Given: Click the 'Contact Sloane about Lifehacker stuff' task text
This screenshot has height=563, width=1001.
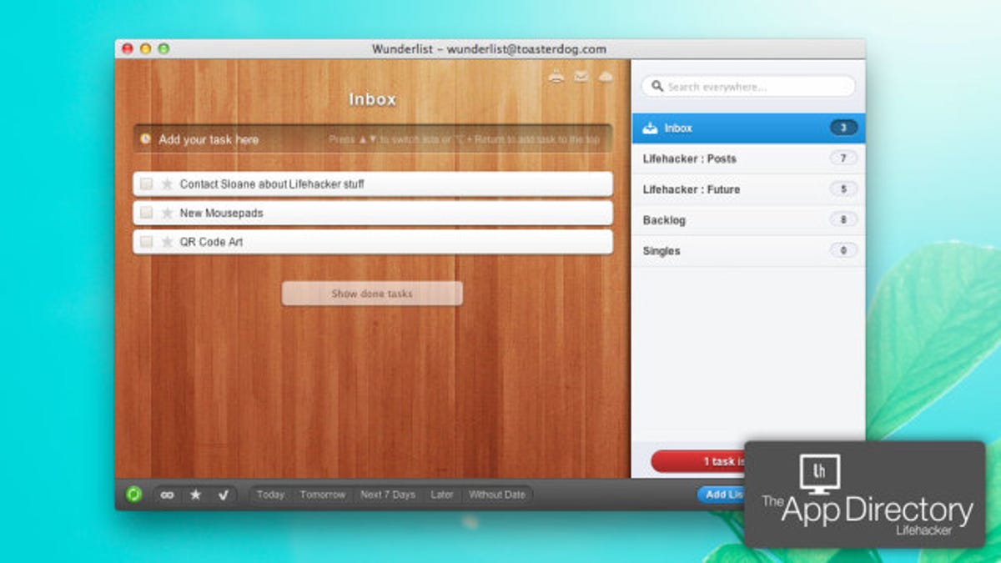Looking at the screenshot, I should point(272,184).
